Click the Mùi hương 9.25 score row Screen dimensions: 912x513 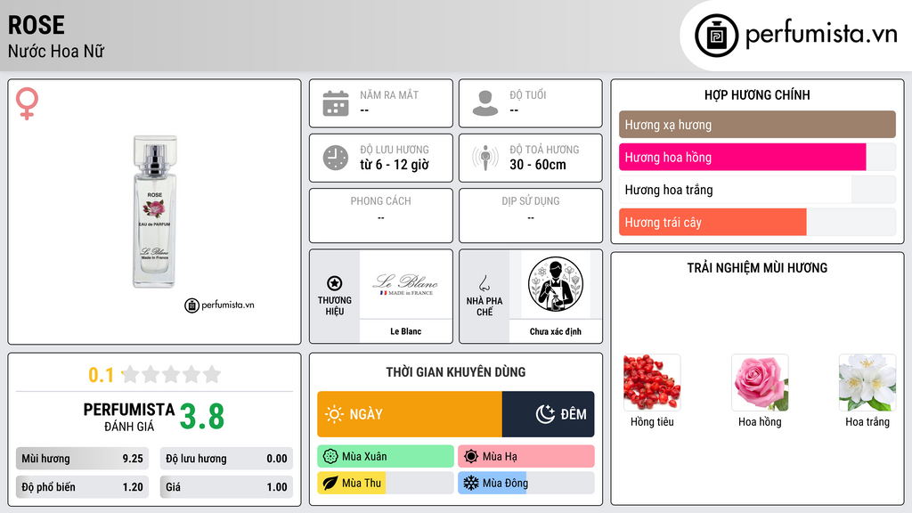click(x=82, y=459)
